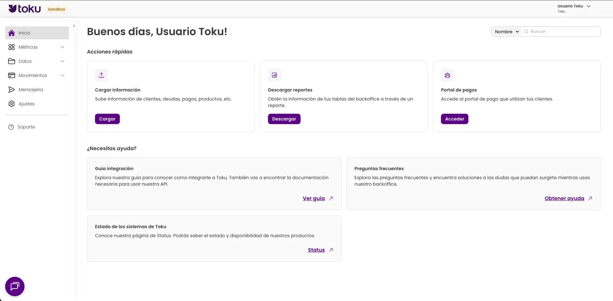Open the Status link
The width and height of the screenshot is (613, 301).
tap(316, 250)
